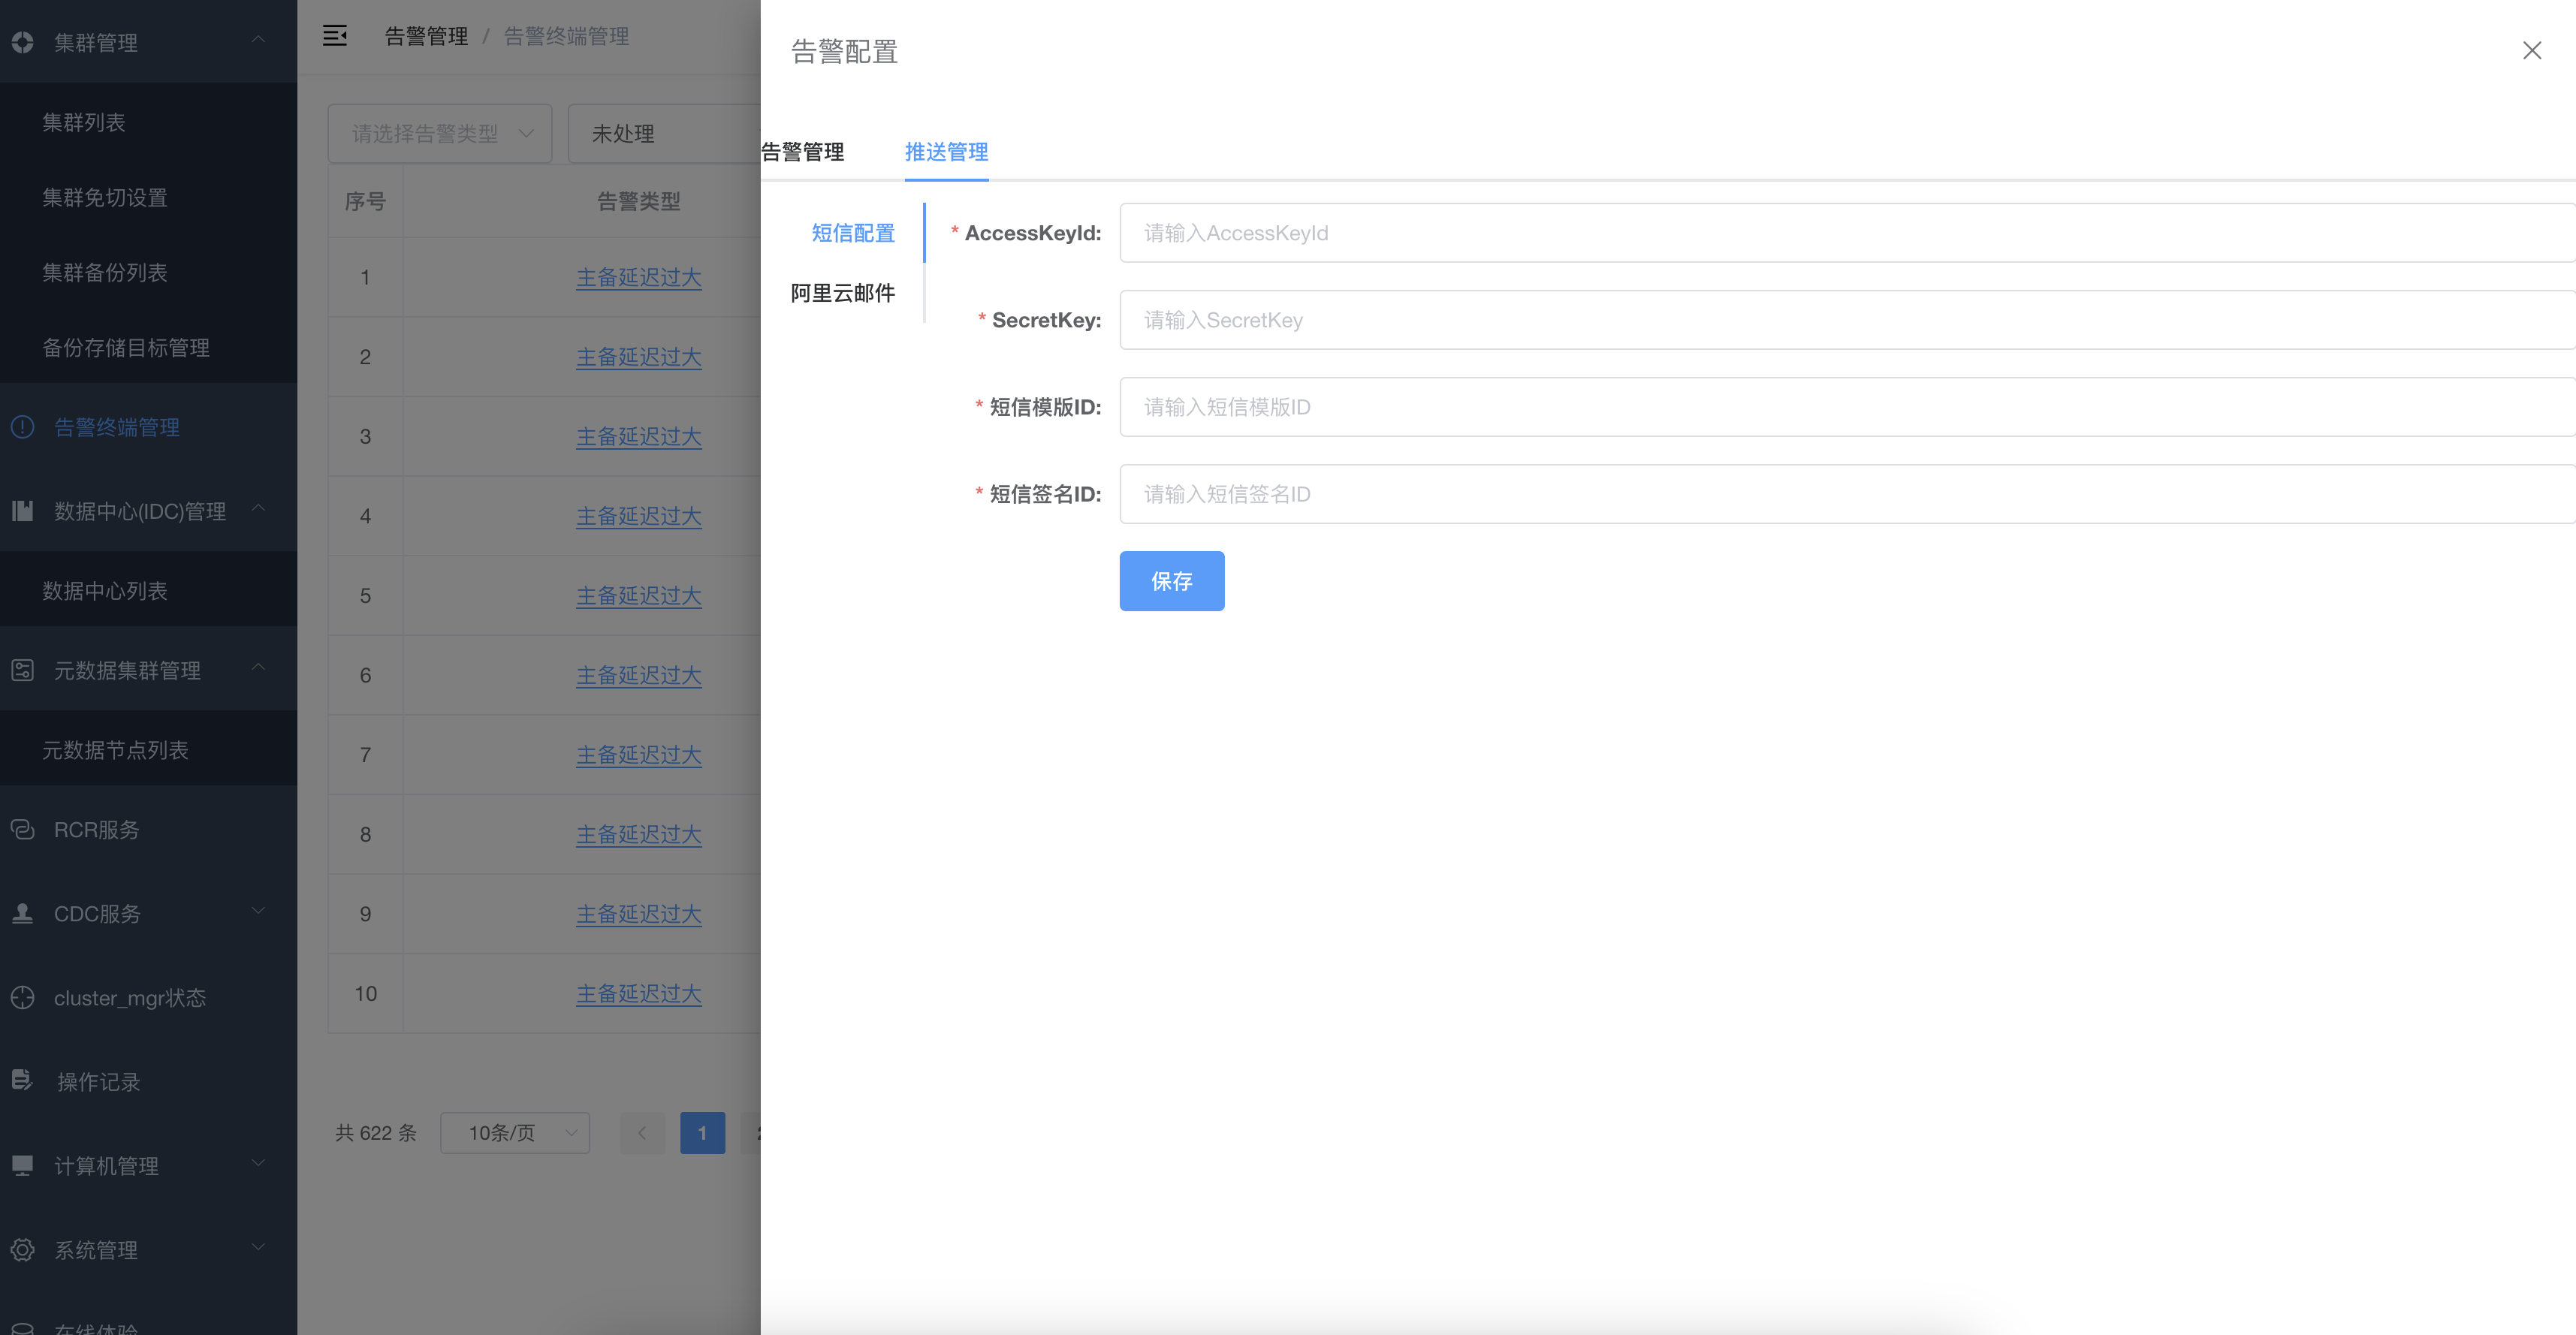The height and width of the screenshot is (1335, 2576).
Task: Click the 数据中心(IDC)管理 icon
Action: [22, 511]
